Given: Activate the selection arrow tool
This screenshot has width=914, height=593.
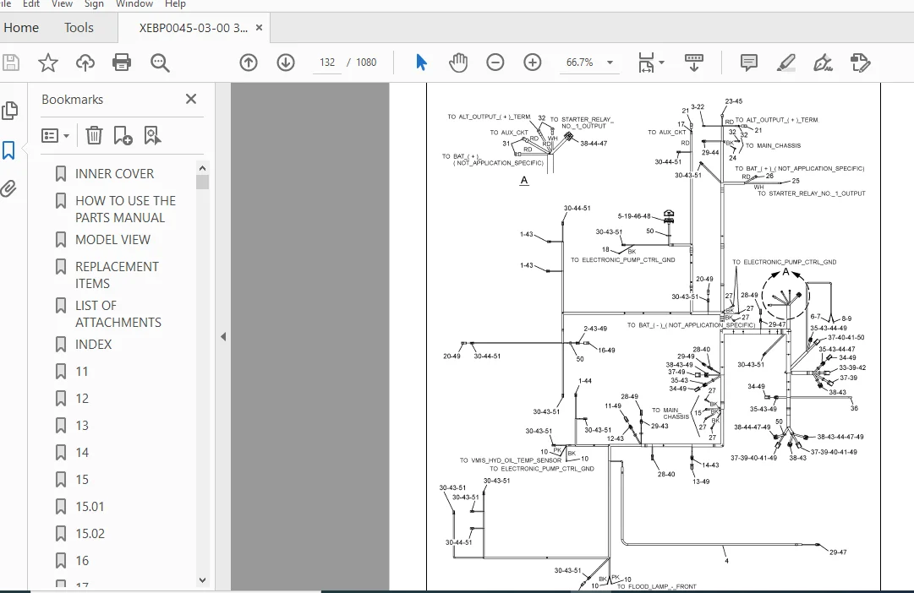Looking at the screenshot, I should [421, 63].
